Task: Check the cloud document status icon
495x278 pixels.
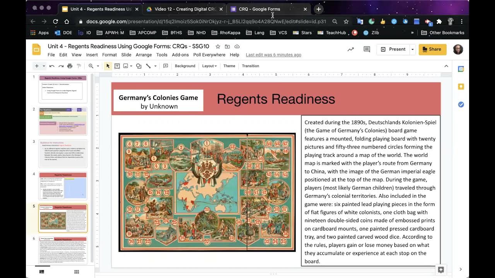Action: point(237,46)
